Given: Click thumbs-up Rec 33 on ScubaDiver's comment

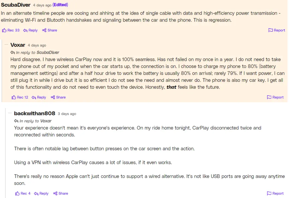Looking at the screenshot, I should [x=11, y=30].
